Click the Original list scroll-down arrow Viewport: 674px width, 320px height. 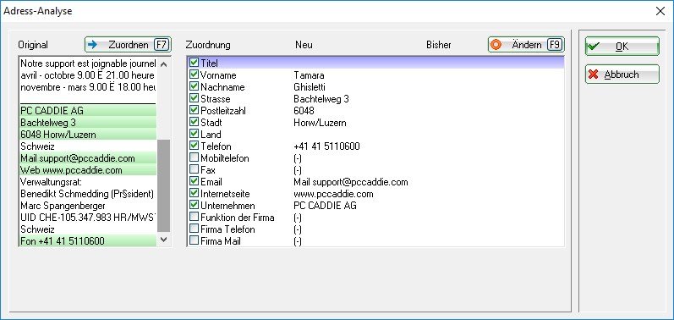(163, 240)
